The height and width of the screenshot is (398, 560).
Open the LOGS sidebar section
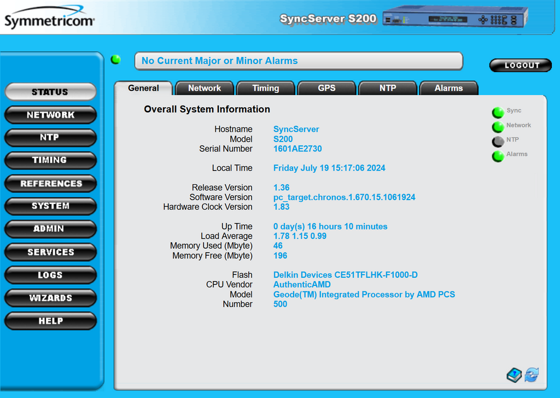pyautogui.click(x=51, y=275)
